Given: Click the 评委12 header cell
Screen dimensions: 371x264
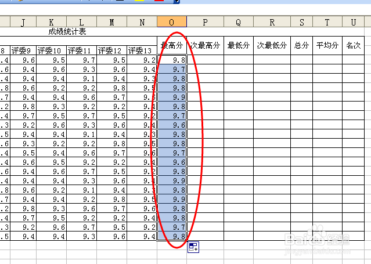Looking at the screenshot, I should tap(111, 50).
